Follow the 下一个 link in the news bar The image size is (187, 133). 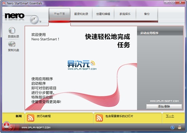tap(170, 116)
